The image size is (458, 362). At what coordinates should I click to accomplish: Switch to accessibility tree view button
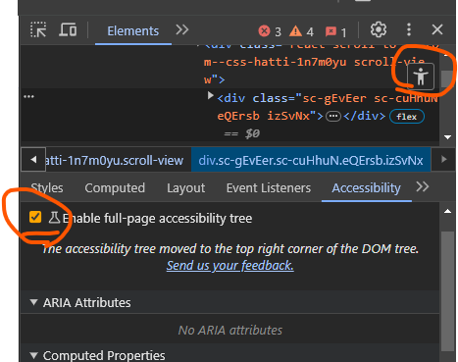[x=421, y=77]
